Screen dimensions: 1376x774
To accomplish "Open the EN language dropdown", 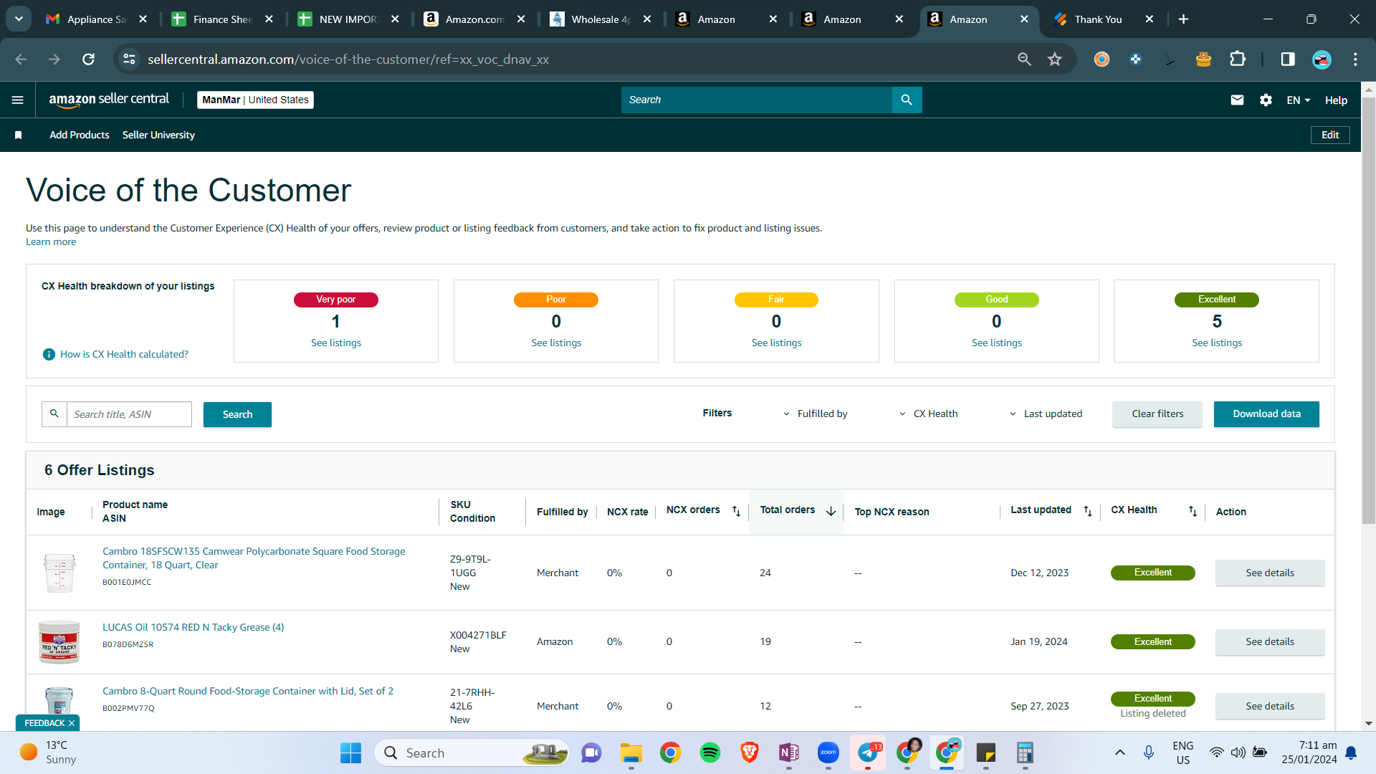I will click(x=1298, y=100).
